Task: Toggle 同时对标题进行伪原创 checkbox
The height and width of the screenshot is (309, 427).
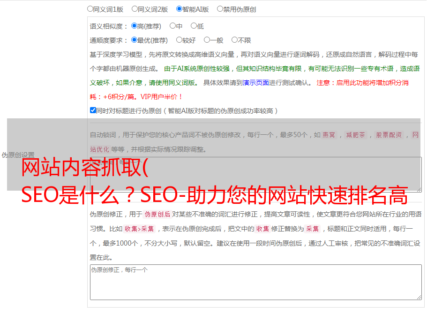Action: (93, 110)
